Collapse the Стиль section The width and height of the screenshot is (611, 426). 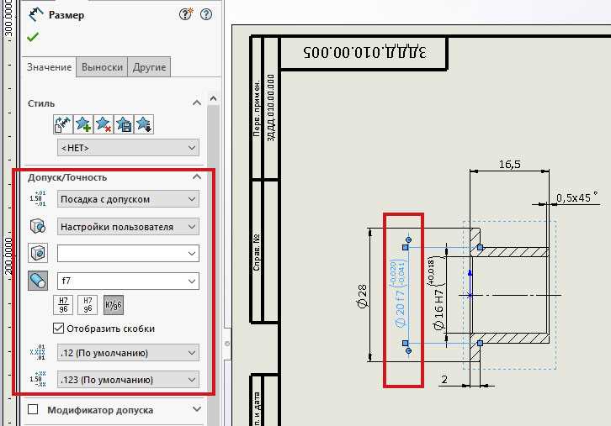coord(197,103)
